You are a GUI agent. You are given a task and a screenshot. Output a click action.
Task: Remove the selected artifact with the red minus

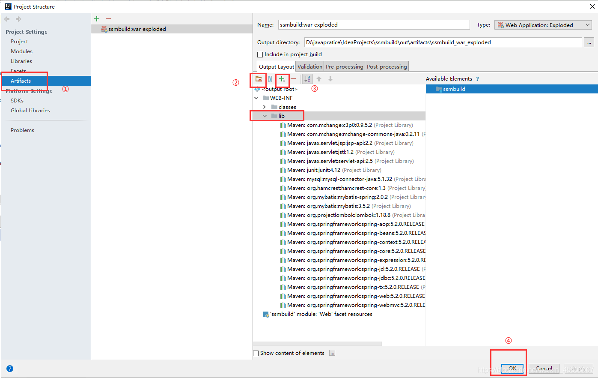108,18
